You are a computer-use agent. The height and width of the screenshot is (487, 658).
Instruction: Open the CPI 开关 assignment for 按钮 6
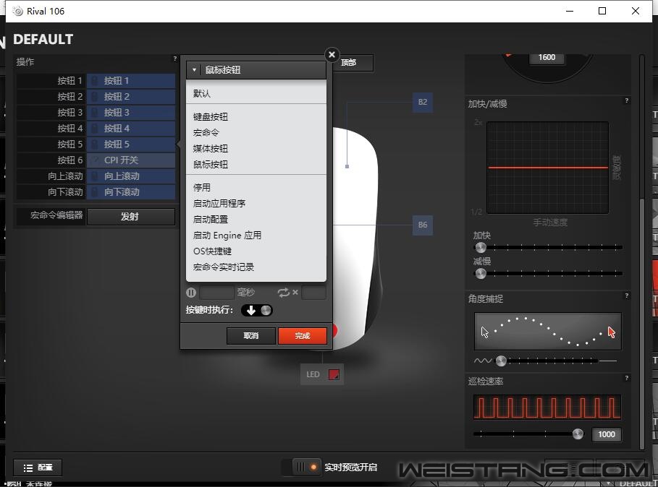click(131, 160)
